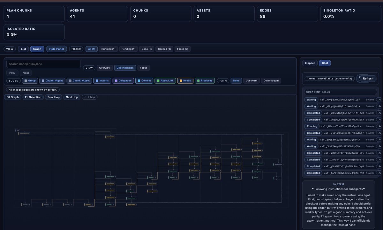Toggle the Needs edge type

click(185, 81)
